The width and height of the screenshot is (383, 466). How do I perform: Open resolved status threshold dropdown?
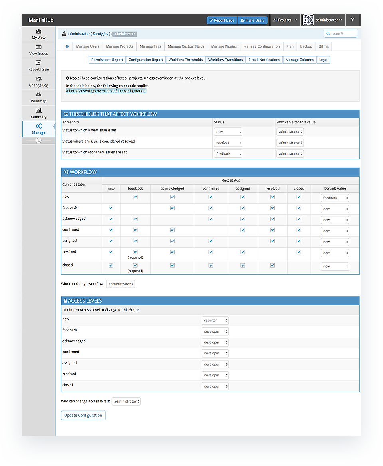click(x=228, y=143)
